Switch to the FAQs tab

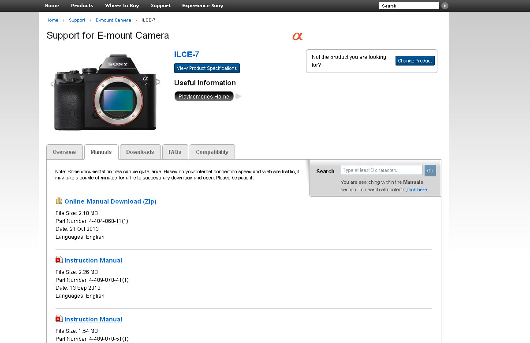(x=175, y=152)
